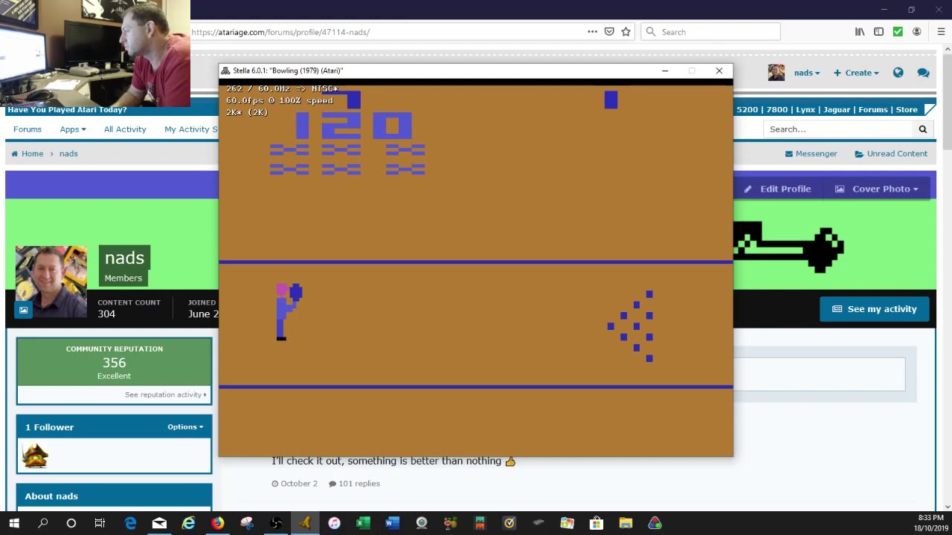Screen dimensions: 952x535
Task: Click the green checkmark extension icon
Action: (x=898, y=32)
